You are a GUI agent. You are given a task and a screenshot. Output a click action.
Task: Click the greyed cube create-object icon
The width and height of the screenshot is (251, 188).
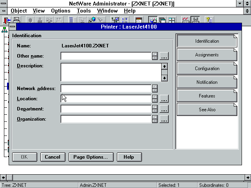31,20
